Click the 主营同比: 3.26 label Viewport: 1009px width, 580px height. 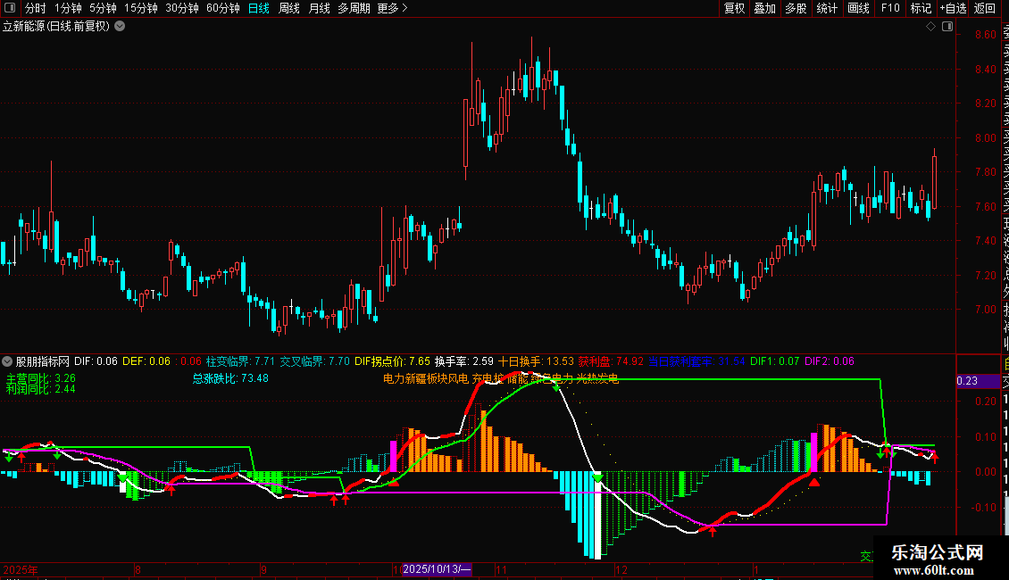[41, 378]
